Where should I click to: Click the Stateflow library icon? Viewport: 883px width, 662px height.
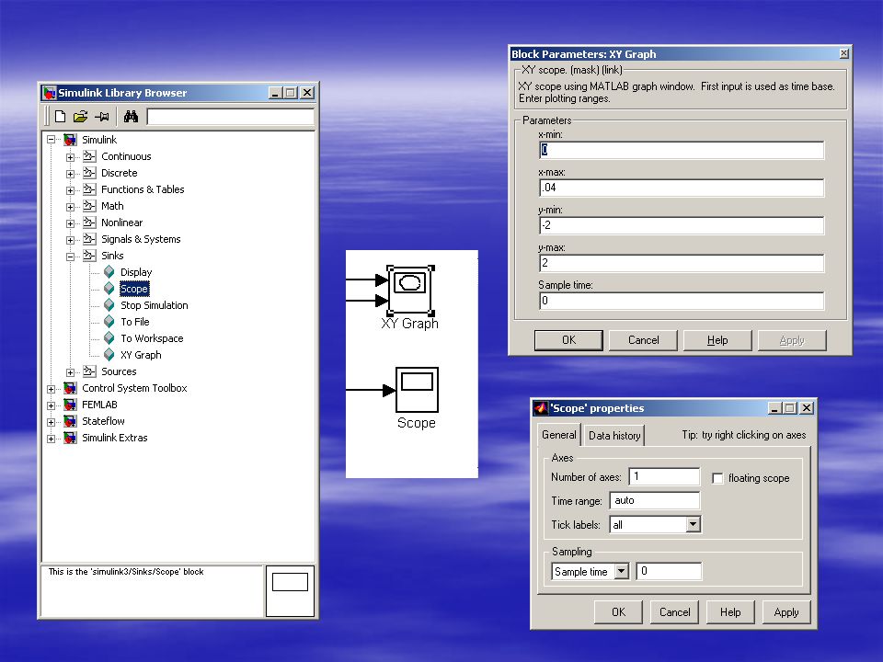point(71,421)
